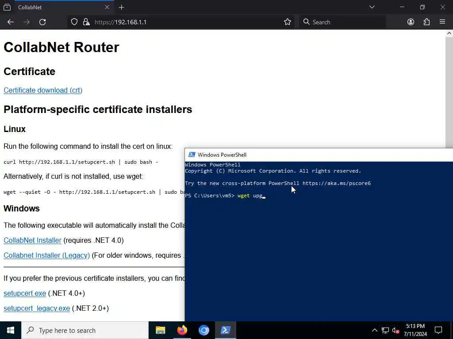
Task: Click the curl setupcert.sh command text
Action: pyautogui.click(x=81, y=162)
